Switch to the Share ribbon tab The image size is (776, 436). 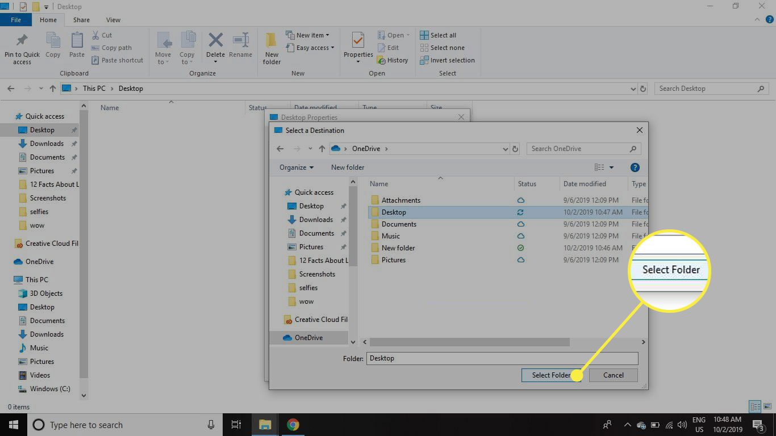[81, 19]
